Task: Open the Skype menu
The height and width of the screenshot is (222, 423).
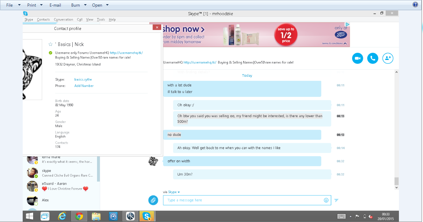Action: [x=29, y=20]
